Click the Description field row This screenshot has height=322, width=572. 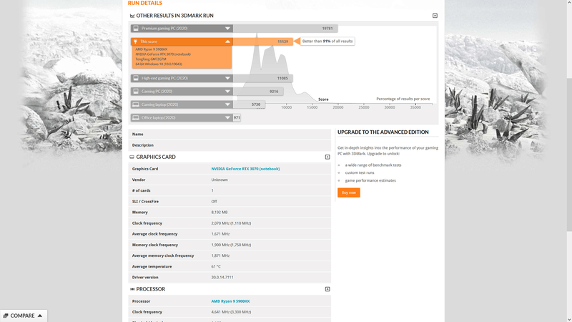point(230,145)
